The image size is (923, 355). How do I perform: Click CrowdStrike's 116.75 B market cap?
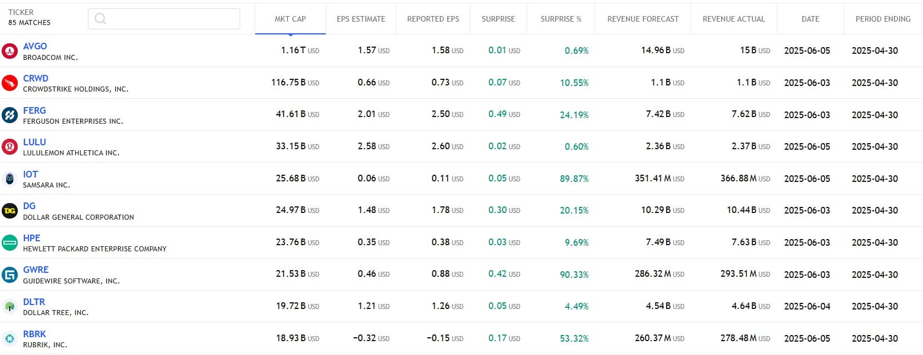[295, 83]
